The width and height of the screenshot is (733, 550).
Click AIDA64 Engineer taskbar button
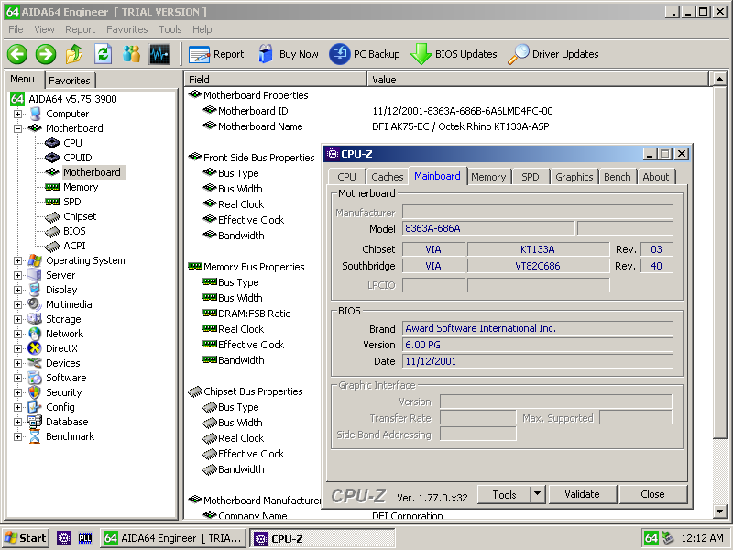click(173, 538)
